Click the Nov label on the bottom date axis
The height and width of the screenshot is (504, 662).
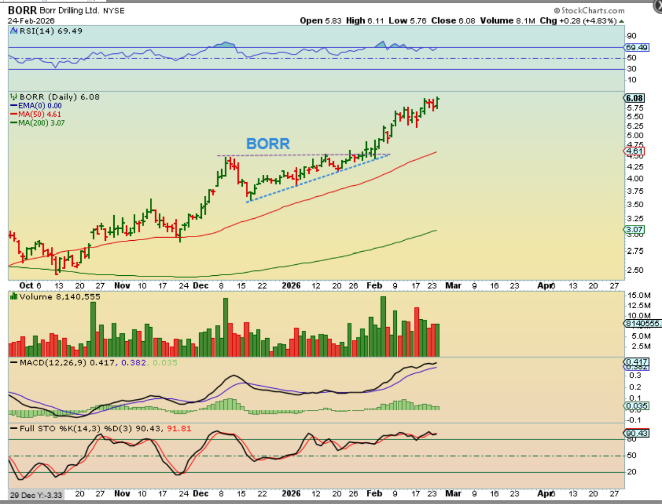point(122,494)
